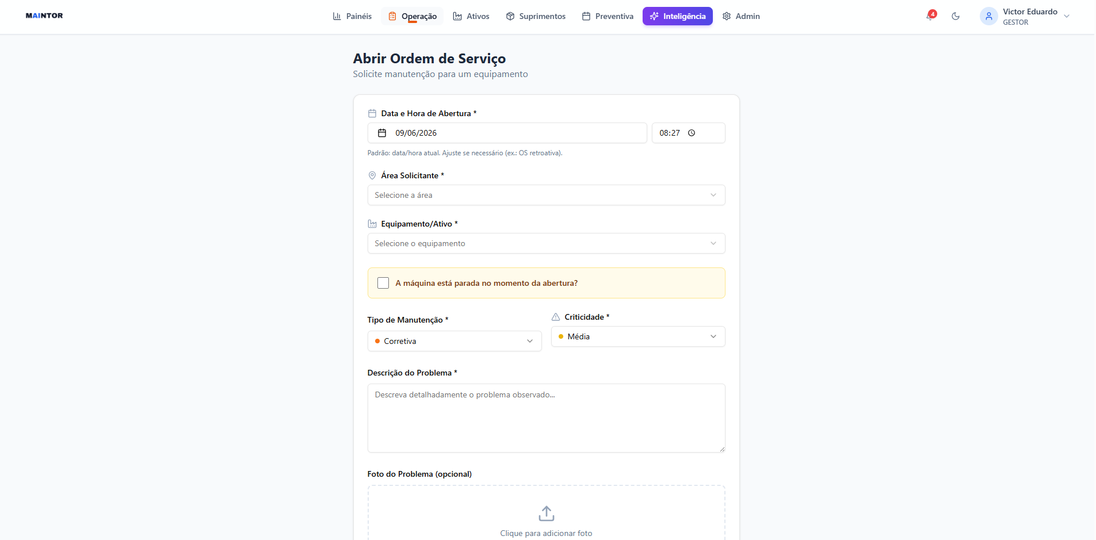The height and width of the screenshot is (540, 1096).
Task: Open the Operação menu
Action: pyautogui.click(x=412, y=16)
